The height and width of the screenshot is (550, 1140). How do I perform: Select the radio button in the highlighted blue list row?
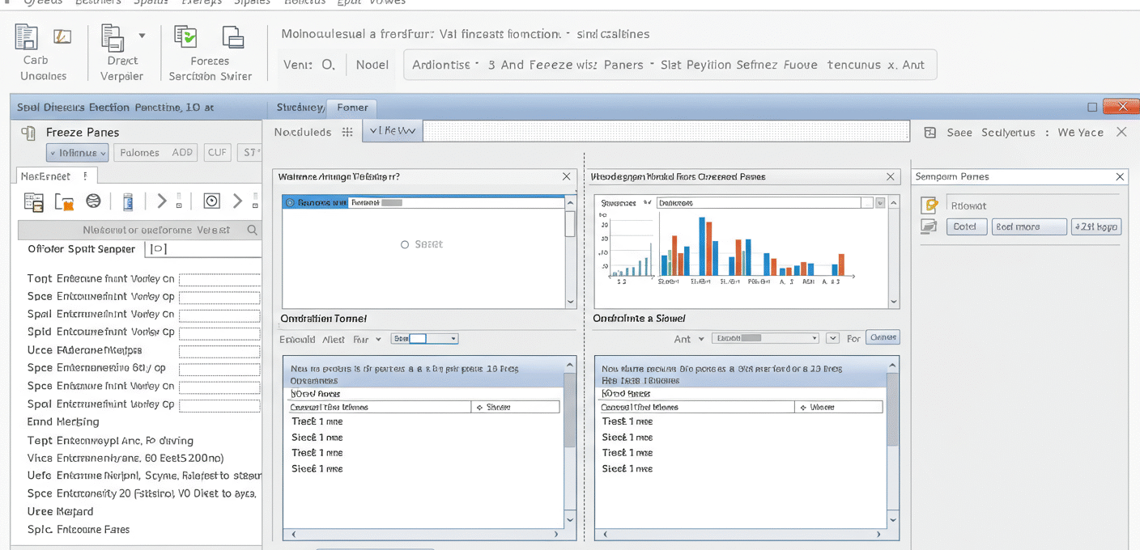point(291,203)
